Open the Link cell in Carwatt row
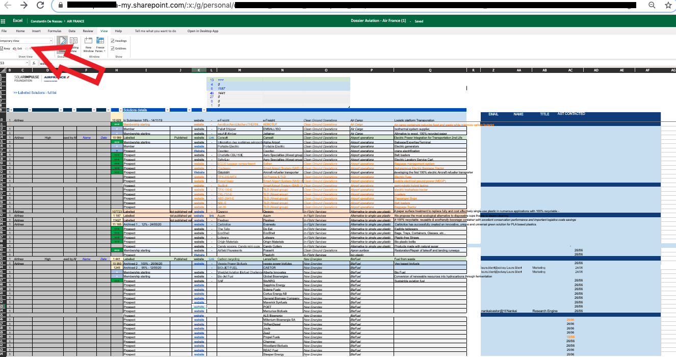 coord(211,138)
